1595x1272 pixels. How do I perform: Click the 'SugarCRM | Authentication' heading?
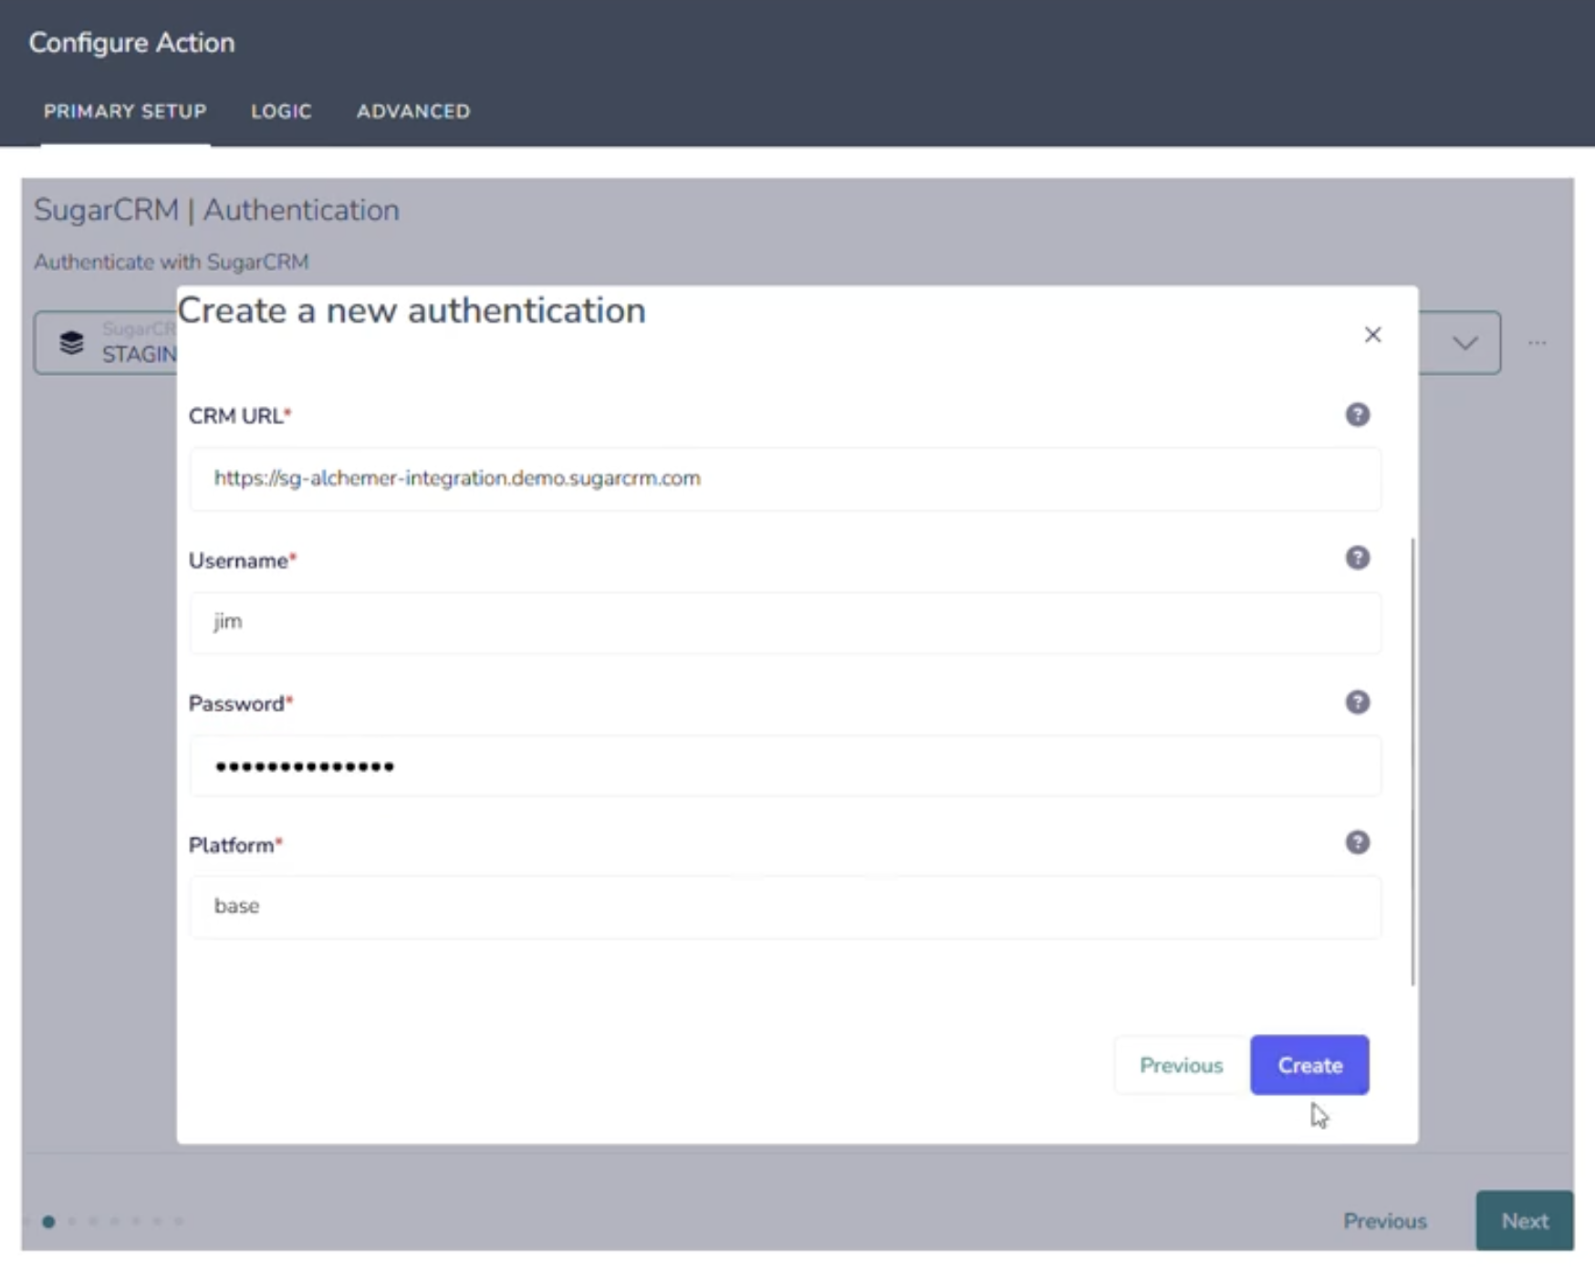tap(216, 211)
